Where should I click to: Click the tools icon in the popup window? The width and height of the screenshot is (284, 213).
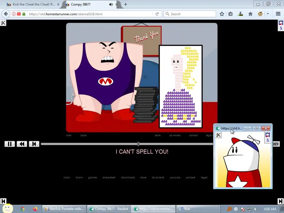[219, 135]
